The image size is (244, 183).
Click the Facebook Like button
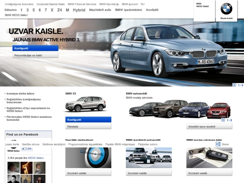(x=27, y=149)
